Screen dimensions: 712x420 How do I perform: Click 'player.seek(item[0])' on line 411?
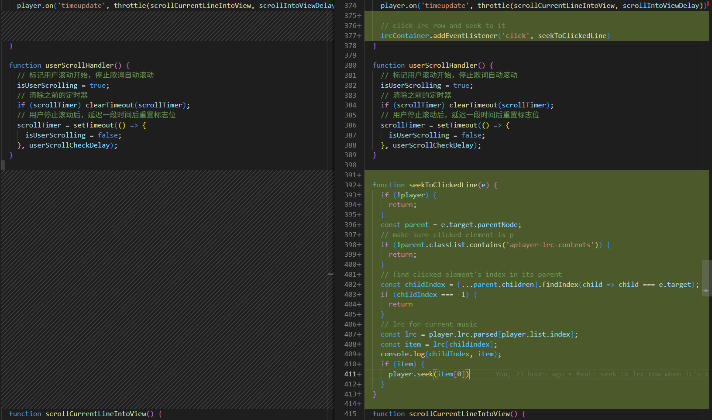coord(429,374)
